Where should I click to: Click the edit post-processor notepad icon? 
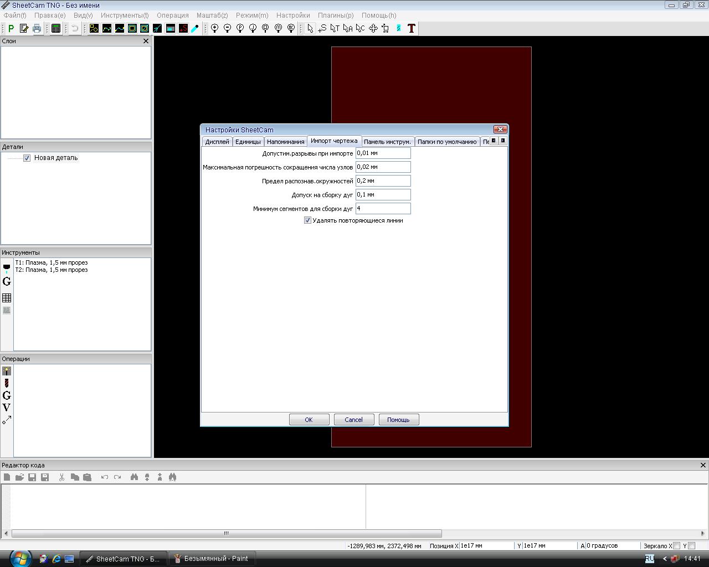click(x=24, y=28)
